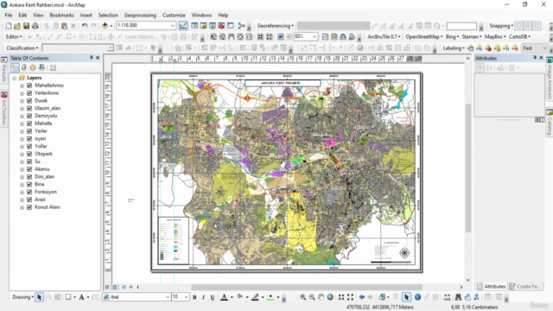
Task: Switch to layout view button
Action: coord(114,287)
